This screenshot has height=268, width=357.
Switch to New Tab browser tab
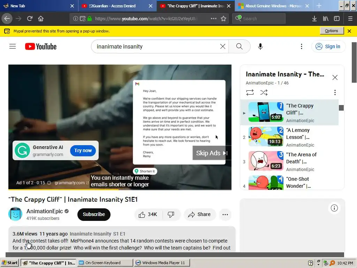coord(36,6)
